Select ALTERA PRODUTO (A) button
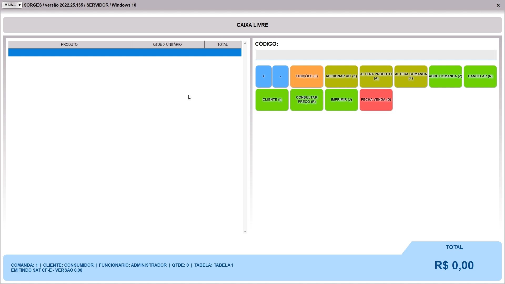The image size is (505, 284). (x=376, y=76)
